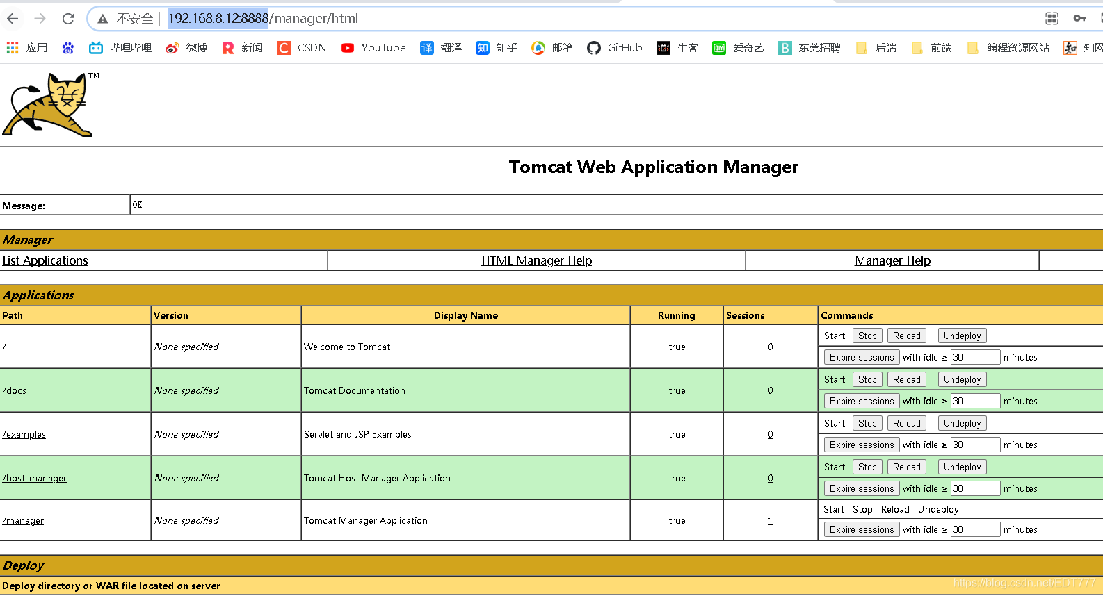The height and width of the screenshot is (596, 1103).
Task: Reload the /host-manager application
Action: coord(907,467)
